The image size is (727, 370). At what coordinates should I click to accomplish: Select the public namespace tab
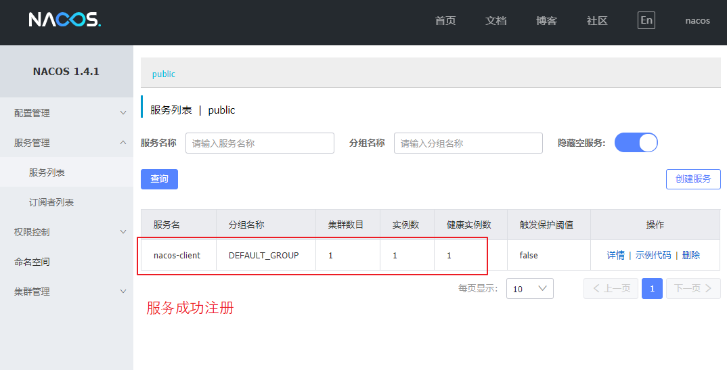coord(164,74)
